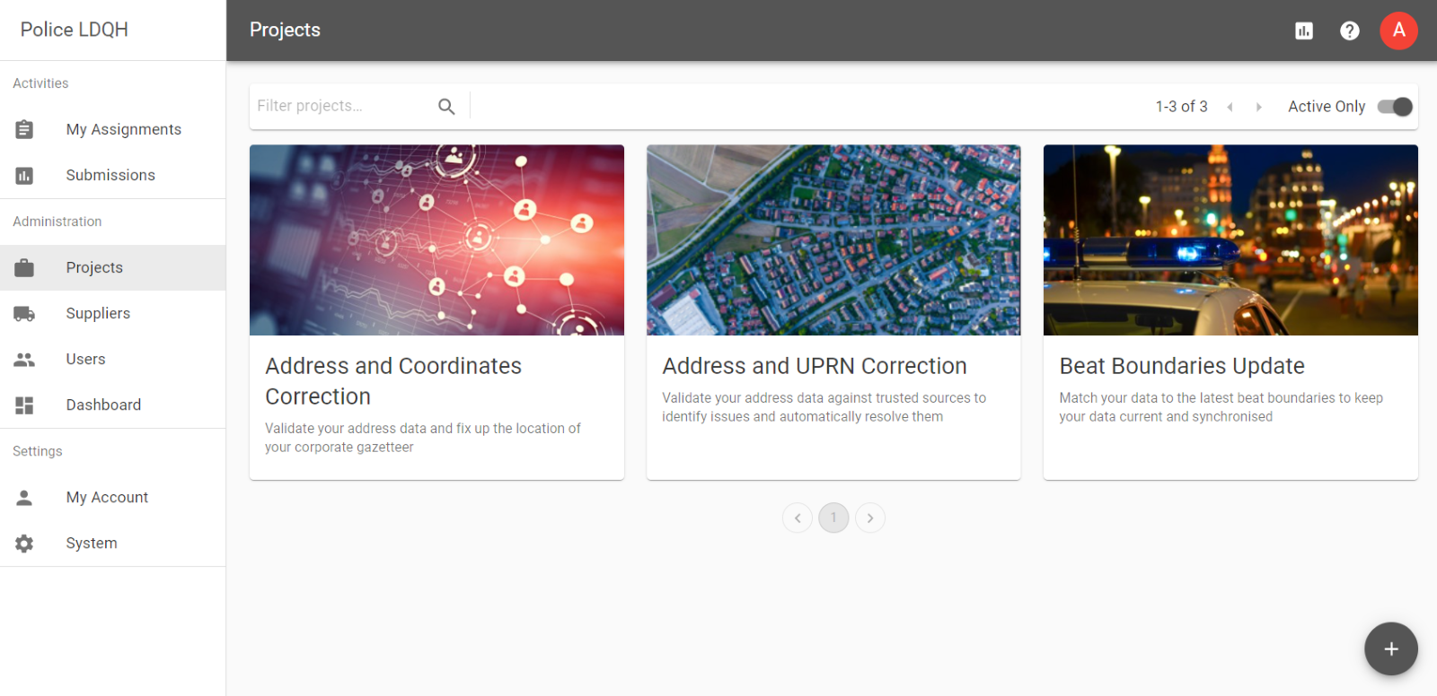
Task: Click the Active Only label
Action: coord(1327,107)
